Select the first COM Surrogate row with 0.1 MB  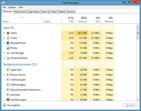coord(58,80)
